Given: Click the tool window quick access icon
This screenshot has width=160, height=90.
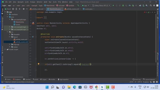Looking at the screenshot, I should pos(2,82).
